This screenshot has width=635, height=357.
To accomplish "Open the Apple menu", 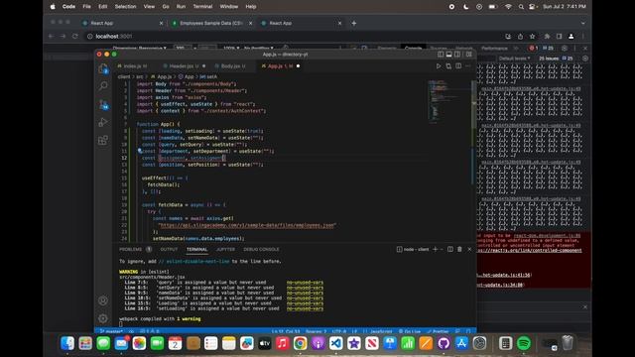I will click(x=53, y=7).
